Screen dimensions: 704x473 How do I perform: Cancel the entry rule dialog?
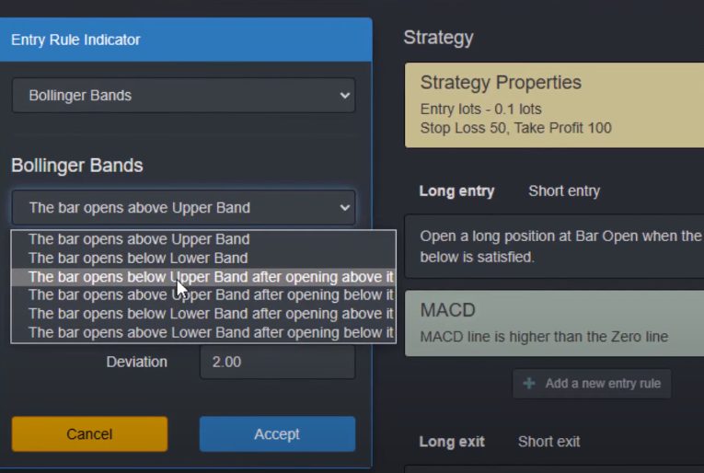coord(90,434)
